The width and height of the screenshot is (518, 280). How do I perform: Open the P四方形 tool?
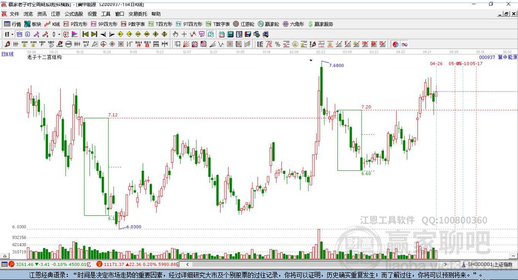pyautogui.click(x=75, y=24)
